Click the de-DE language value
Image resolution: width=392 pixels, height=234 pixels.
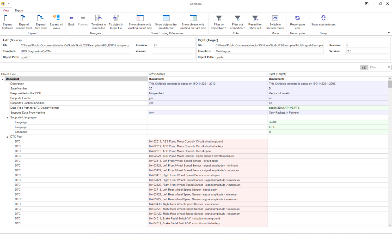tap(273, 122)
